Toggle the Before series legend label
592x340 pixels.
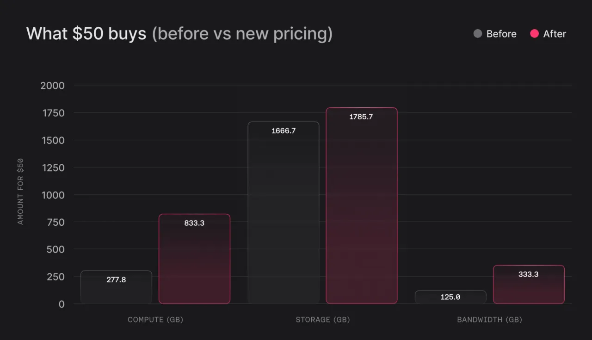pyautogui.click(x=501, y=34)
